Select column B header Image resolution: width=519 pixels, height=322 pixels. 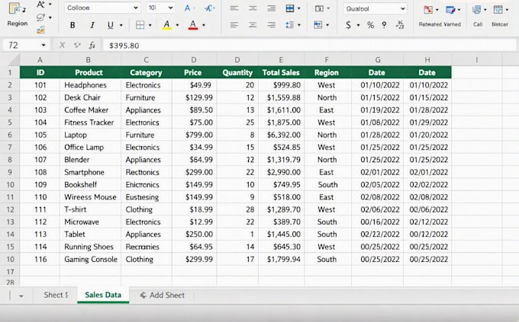coord(88,60)
